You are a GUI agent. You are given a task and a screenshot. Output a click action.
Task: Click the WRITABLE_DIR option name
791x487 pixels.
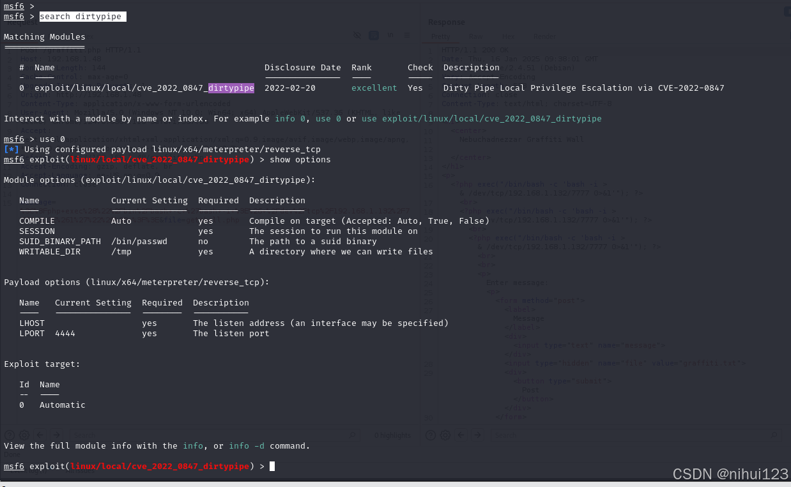point(50,251)
